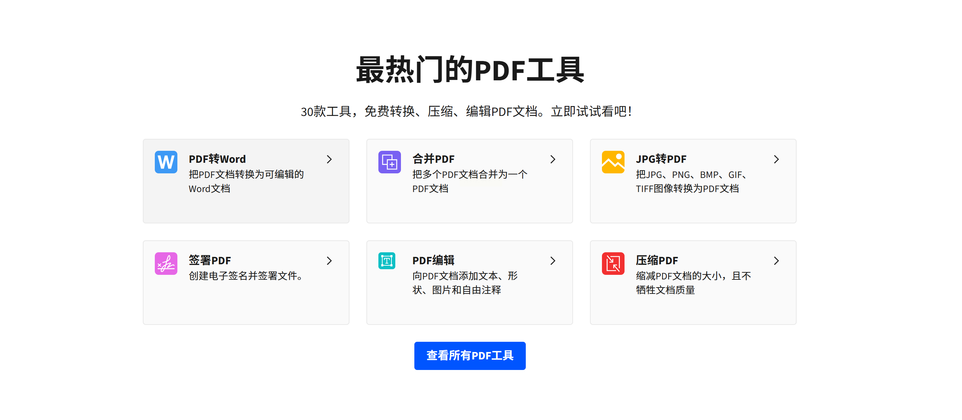Click the subtitle starting with 30款工具

coord(467,111)
